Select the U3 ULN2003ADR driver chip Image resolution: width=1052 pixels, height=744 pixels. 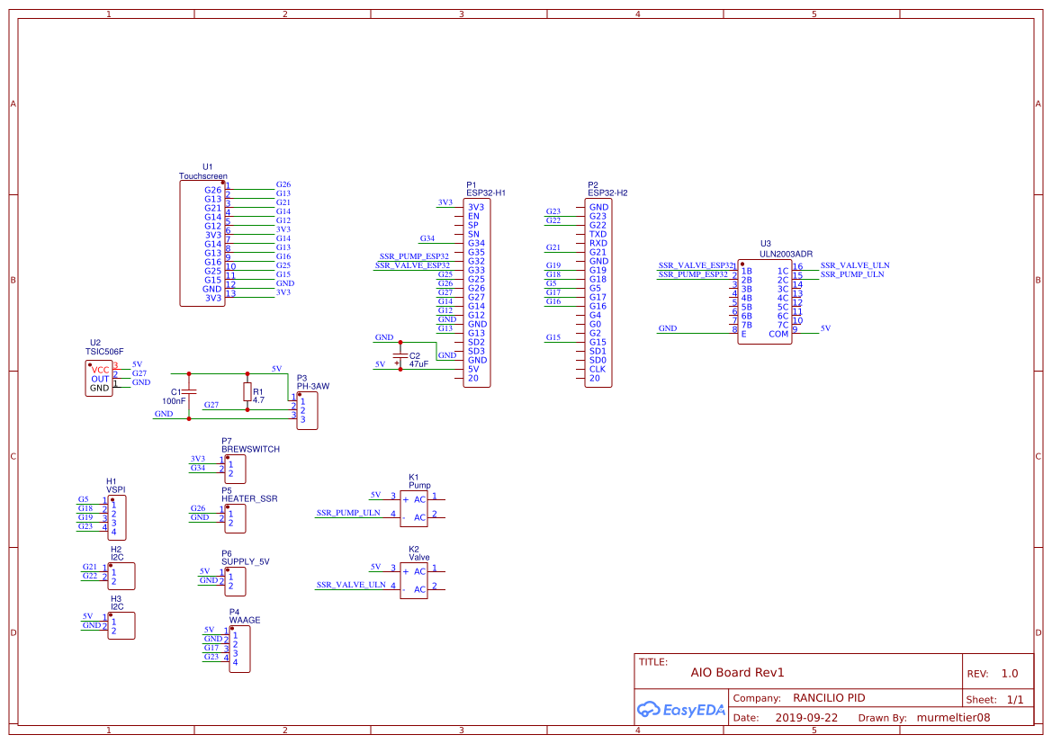(x=765, y=301)
